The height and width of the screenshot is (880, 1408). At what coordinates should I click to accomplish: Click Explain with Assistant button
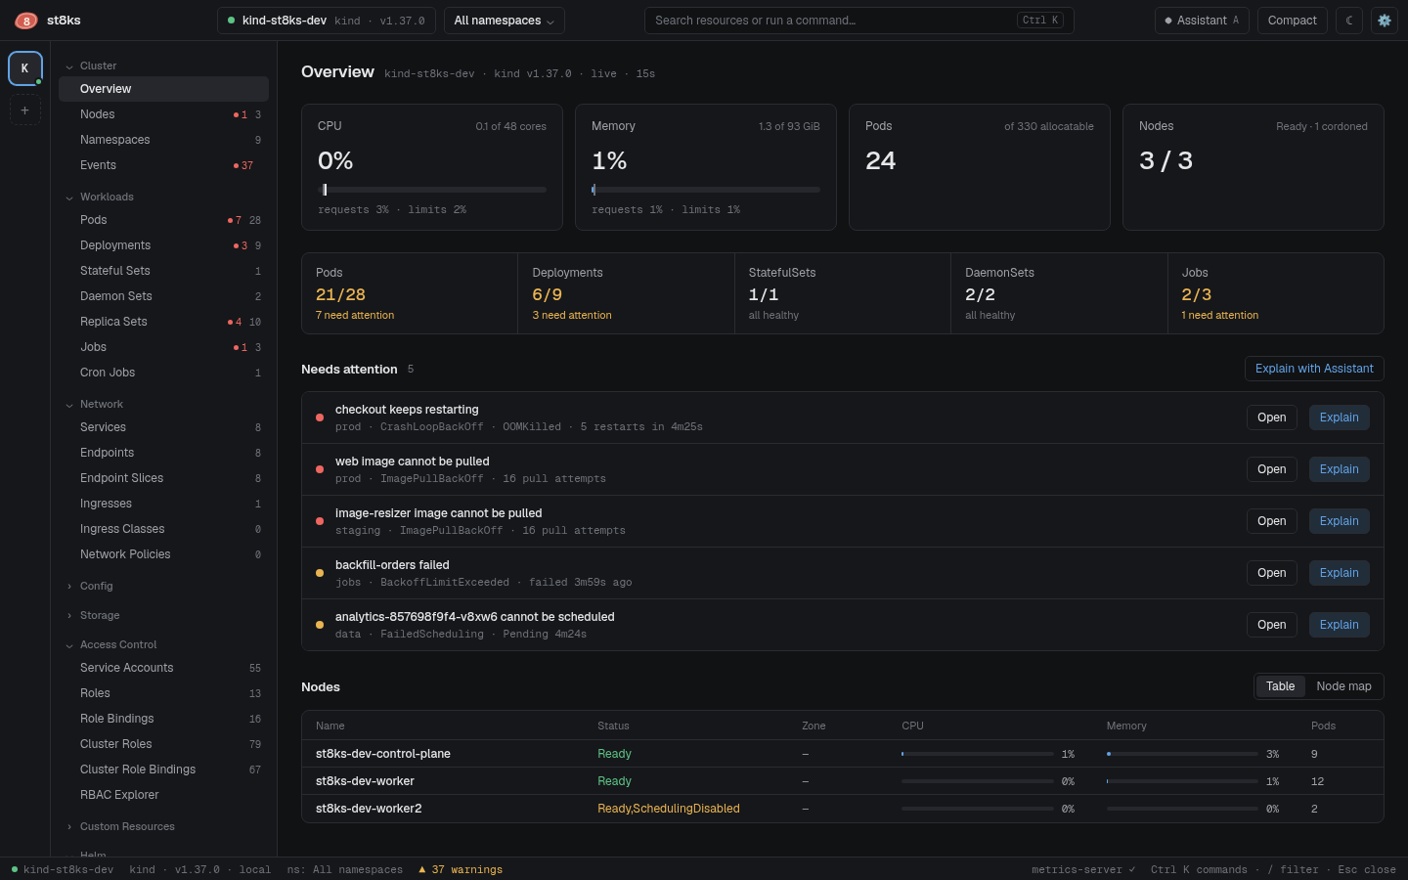pyautogui.click(x=1314, y=369)
